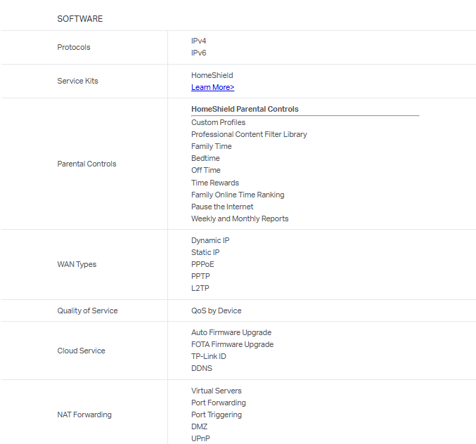Select the Cloud Service row label
The image size is (476, 444).
[81, 351]
